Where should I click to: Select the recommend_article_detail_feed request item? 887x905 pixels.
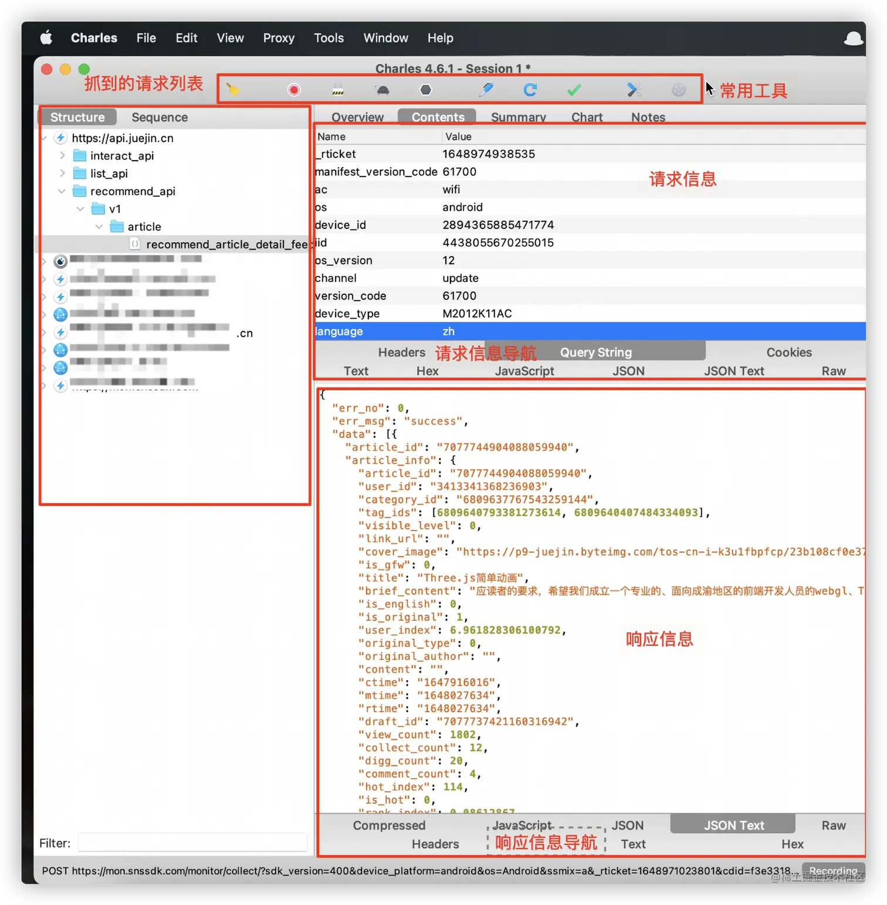[x=226, y=244]
